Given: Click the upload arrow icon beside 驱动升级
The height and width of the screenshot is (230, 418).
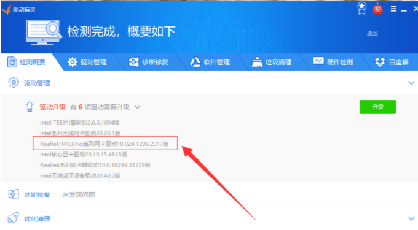Looking at the screenshot, I should click(30, 107).
